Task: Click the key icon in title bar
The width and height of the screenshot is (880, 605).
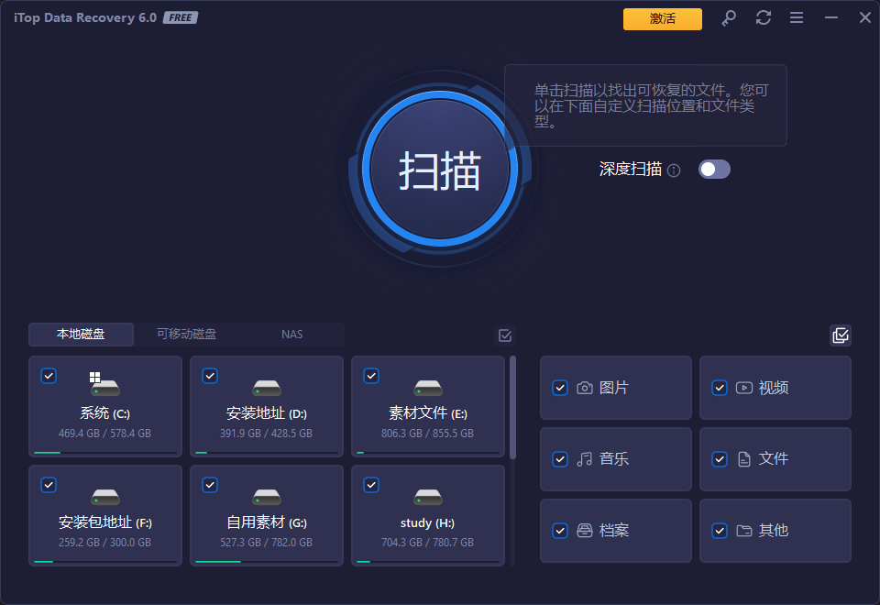Action: pos(729,18)
